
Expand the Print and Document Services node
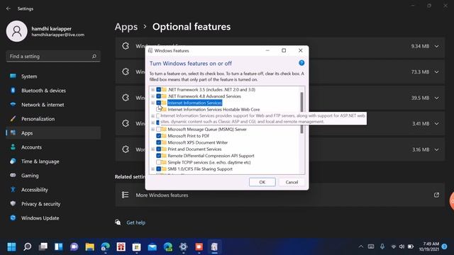[153, 149]
